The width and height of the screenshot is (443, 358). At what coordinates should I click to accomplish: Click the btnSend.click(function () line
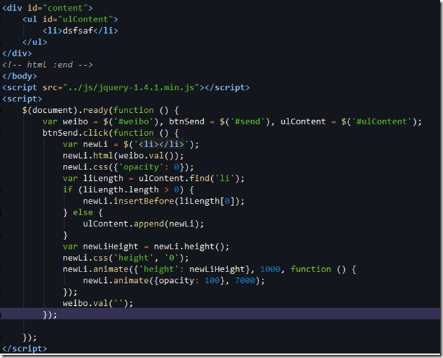[x=110, y=133]
